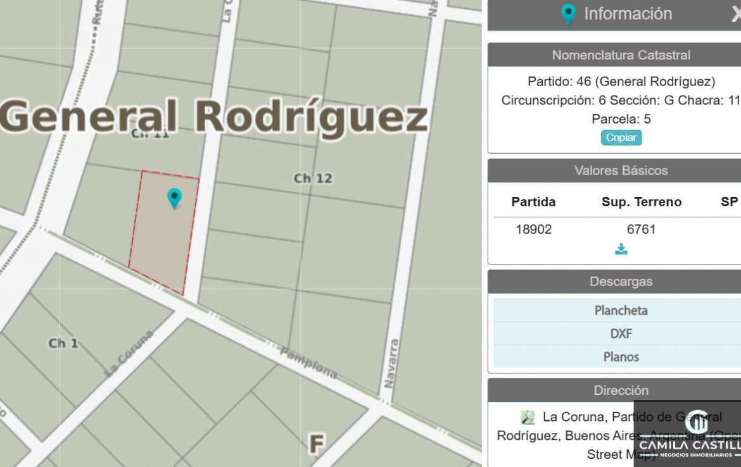Click the Descargas section header
The width and height of the screenshot is (741, 467).
[621, 282]
